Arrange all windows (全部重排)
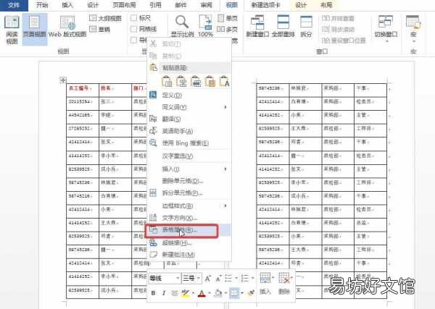 [283, 27]
